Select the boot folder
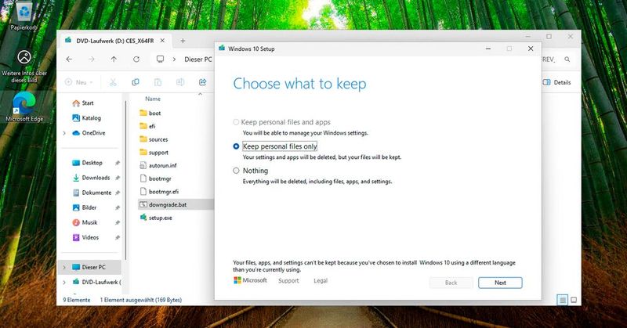 pyautogui.click(x=150, y=113)
